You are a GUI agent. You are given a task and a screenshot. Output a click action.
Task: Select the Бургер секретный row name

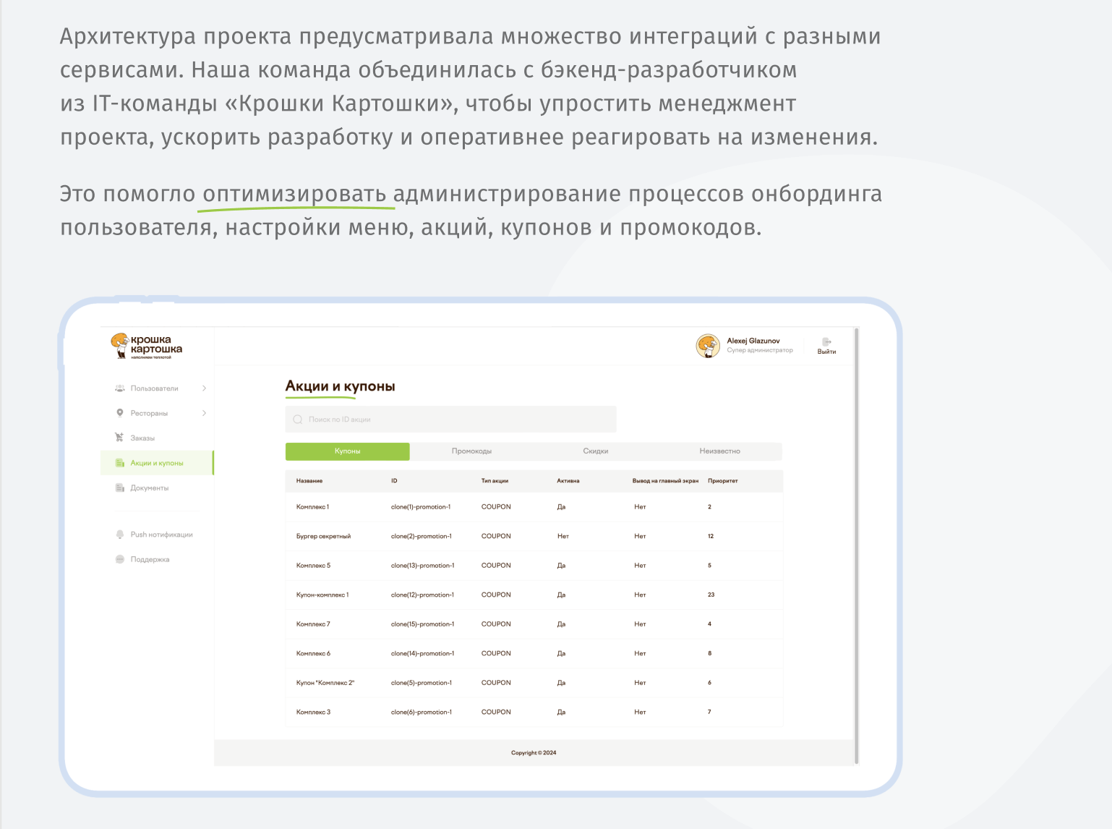pos(323,537)
